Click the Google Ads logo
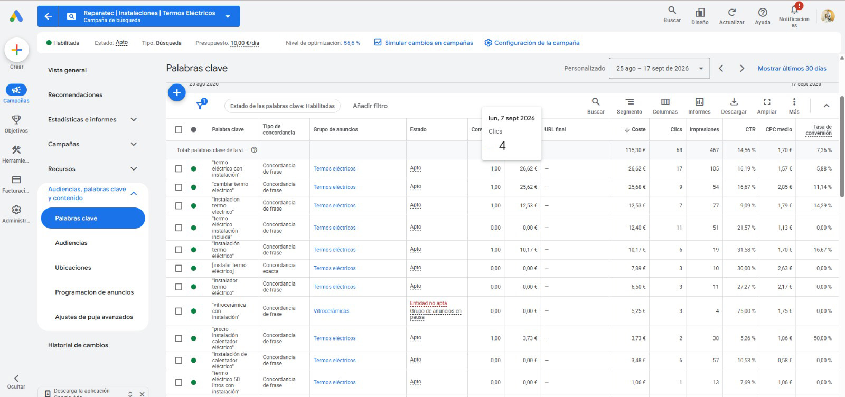This screenshot has width=845, height=397. click(x=16, y=16)
